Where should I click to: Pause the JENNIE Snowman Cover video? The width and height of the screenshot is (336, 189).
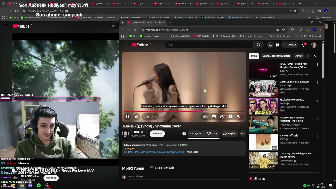tap(127, 117)
